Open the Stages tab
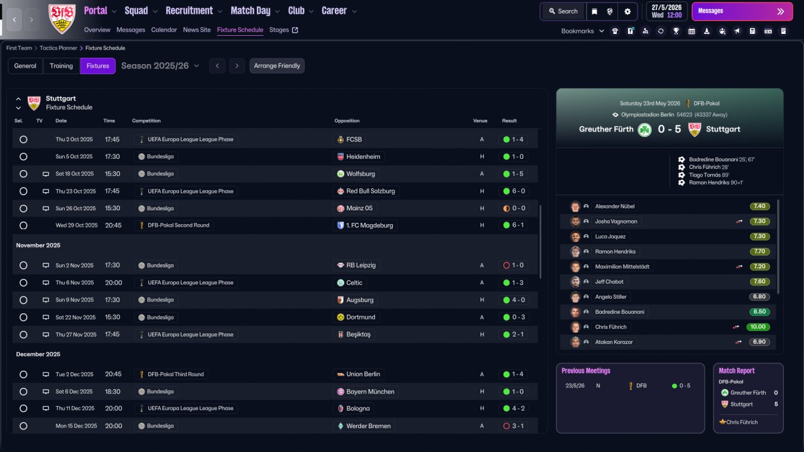This screenshot has height=452, width=804. tap(284, 30)
